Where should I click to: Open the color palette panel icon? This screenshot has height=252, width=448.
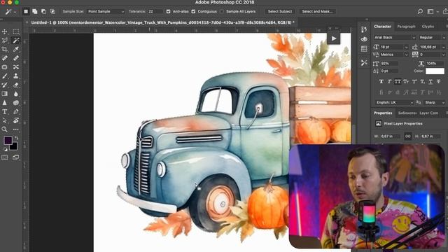tap(364, 39)
